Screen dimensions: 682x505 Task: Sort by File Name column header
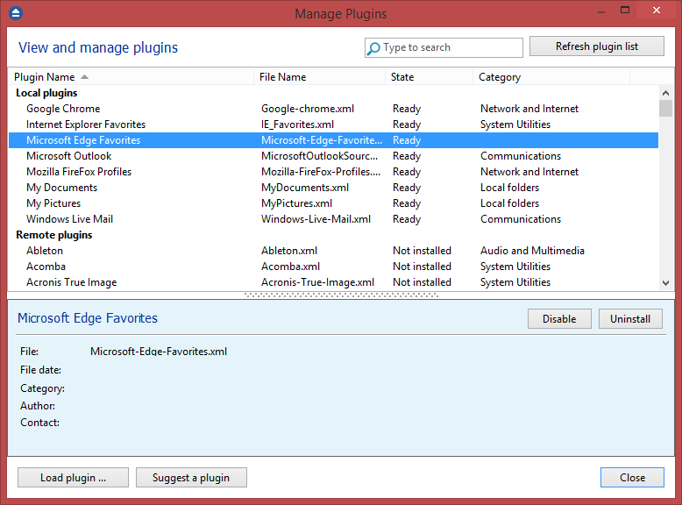[319, 77]
